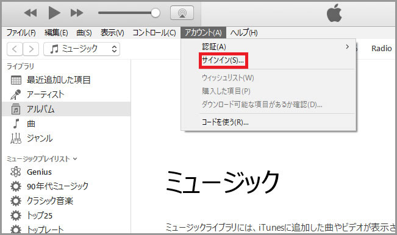Open the ヘルプ(H) menu
This screenshot has height=235, width=397.
(244, 33)
